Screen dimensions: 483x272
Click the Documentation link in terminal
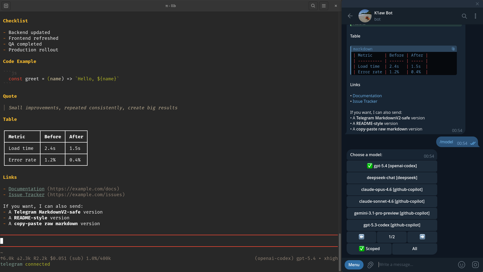[26, 189]
